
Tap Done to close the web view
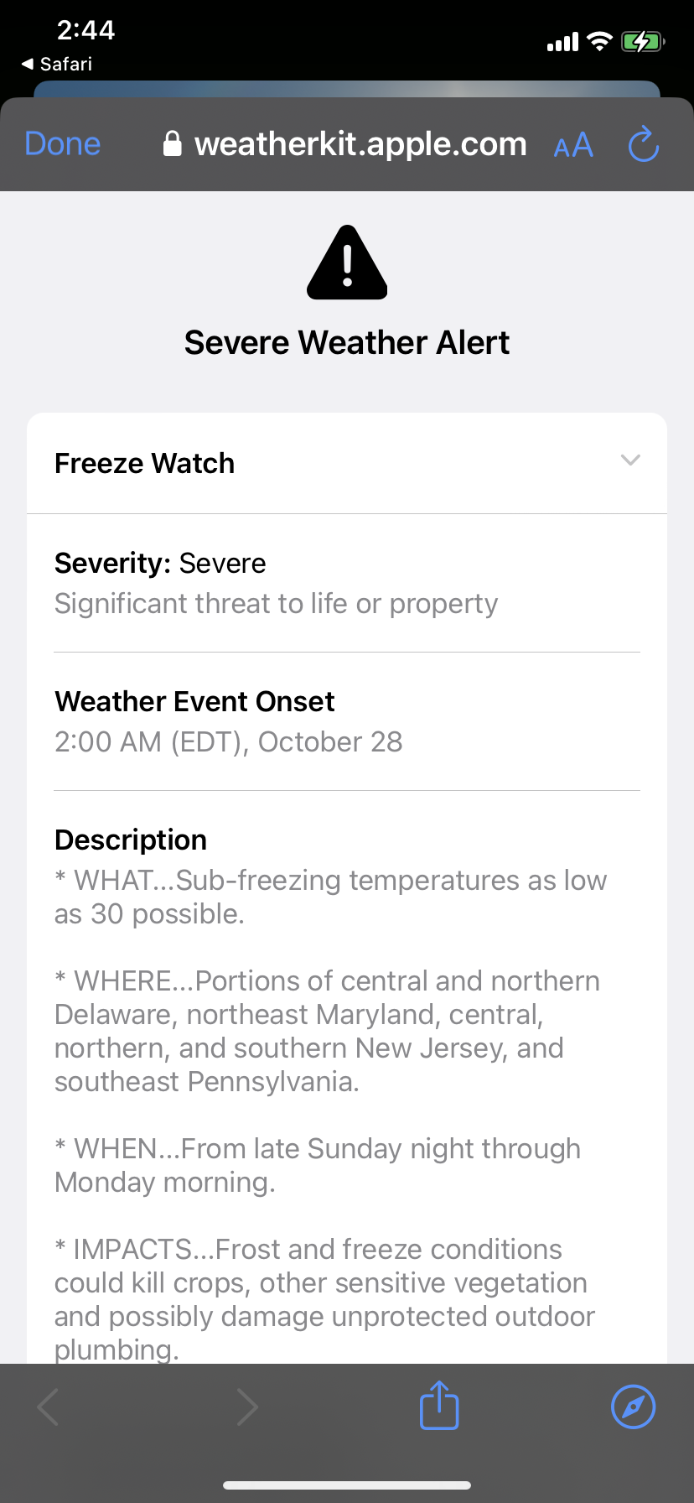tap(63, 144)
